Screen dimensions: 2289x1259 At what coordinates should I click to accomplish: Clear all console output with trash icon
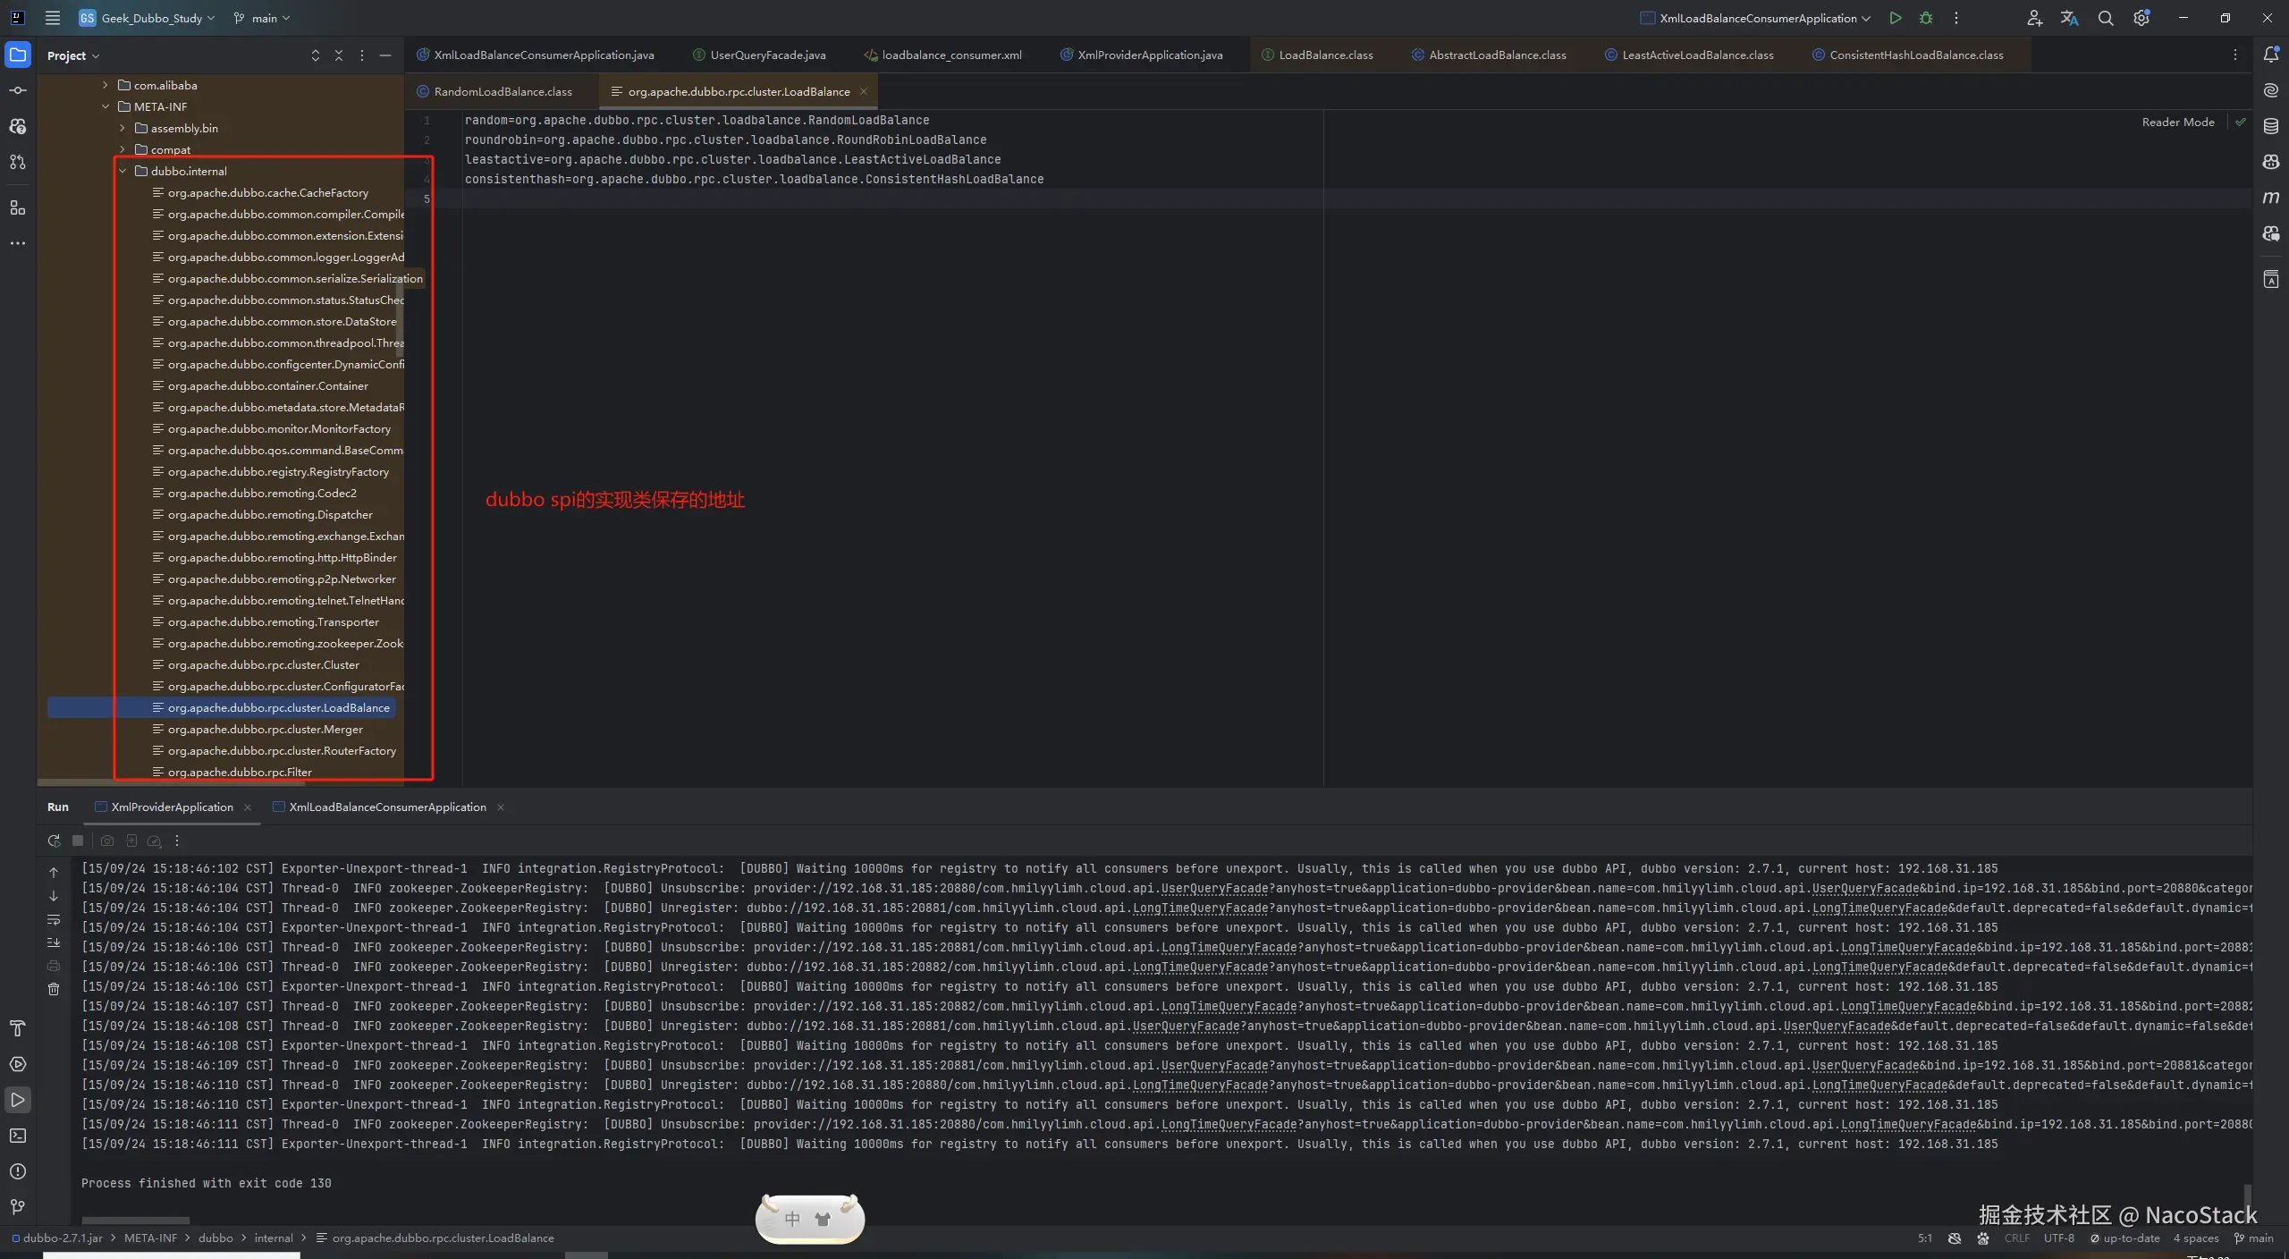(54, 989)
